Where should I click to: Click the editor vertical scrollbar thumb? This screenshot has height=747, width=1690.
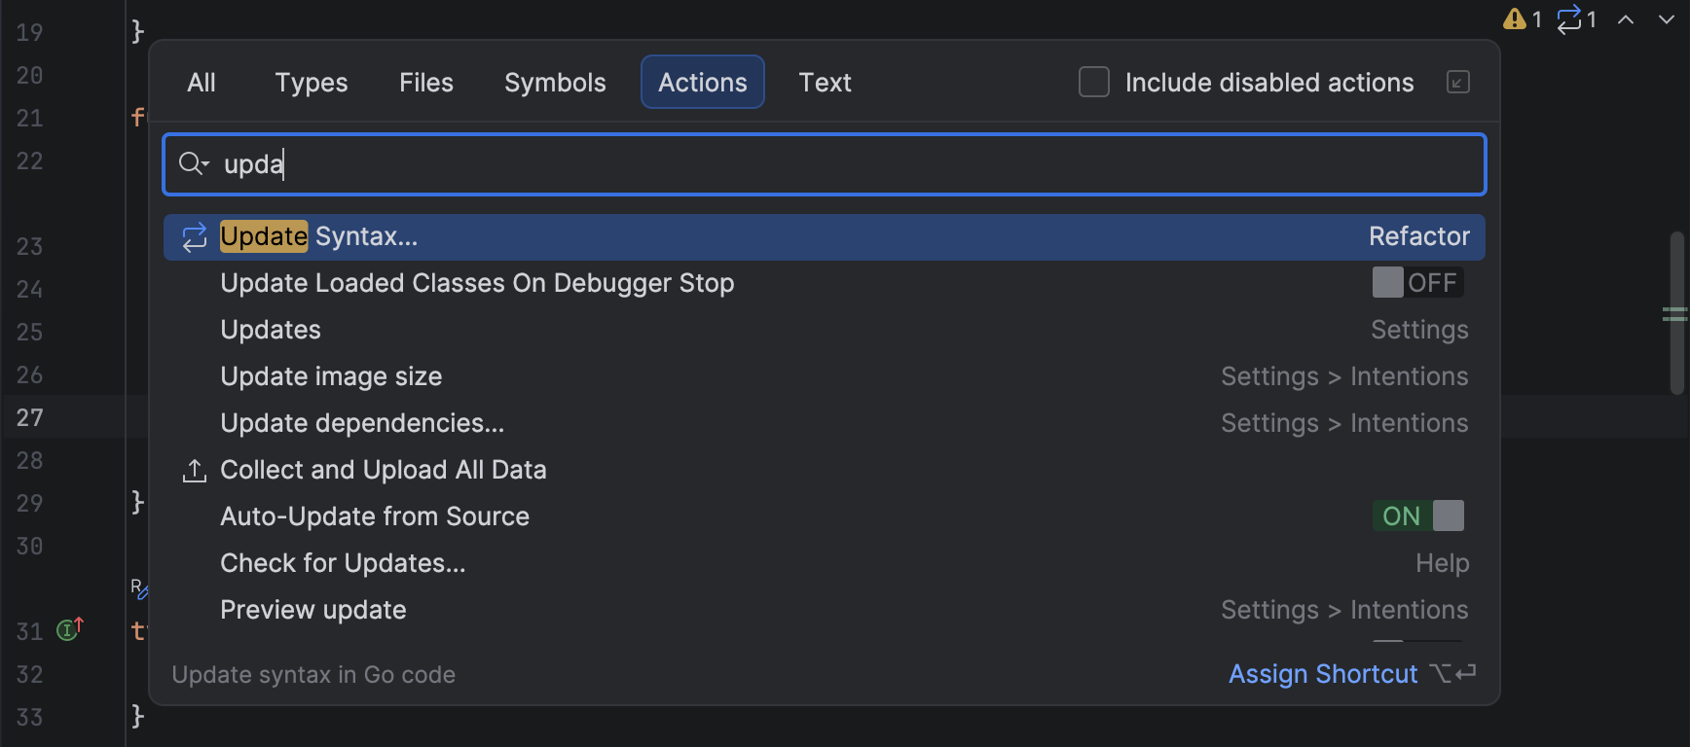[1676, 311]
